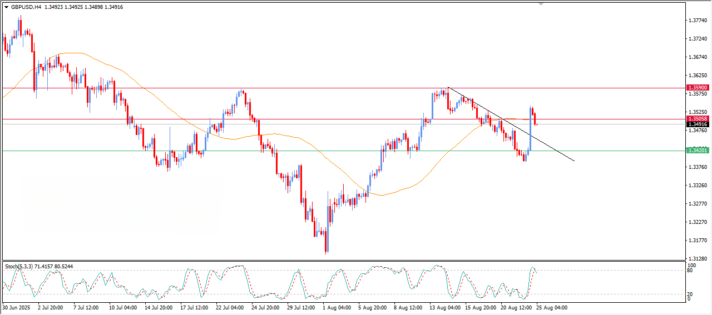This screenshot has height=315, width=712.
Task: Click the 1.32770 price scale label
Action: click(698, 204)
